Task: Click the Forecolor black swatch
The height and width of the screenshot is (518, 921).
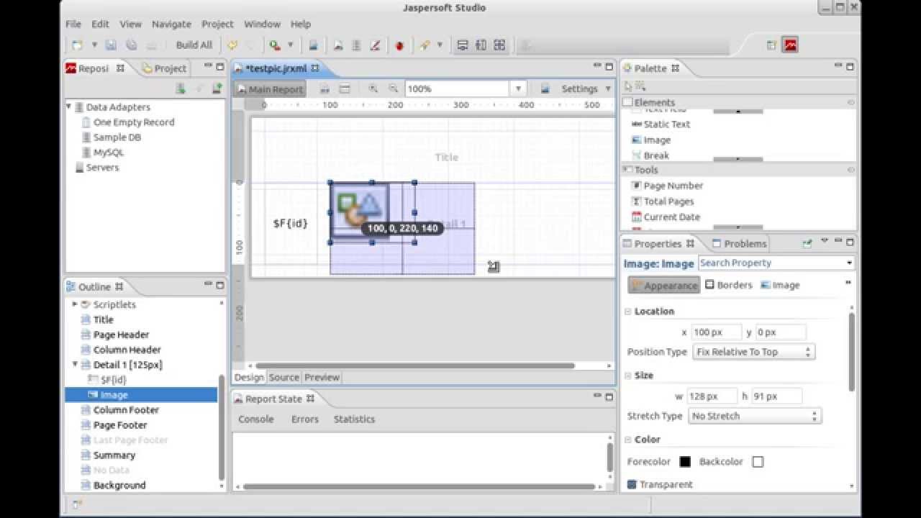Action: pyautogui.click(x=685, y=462)
